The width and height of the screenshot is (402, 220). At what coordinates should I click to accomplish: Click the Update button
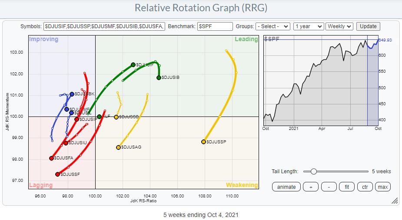368,26
